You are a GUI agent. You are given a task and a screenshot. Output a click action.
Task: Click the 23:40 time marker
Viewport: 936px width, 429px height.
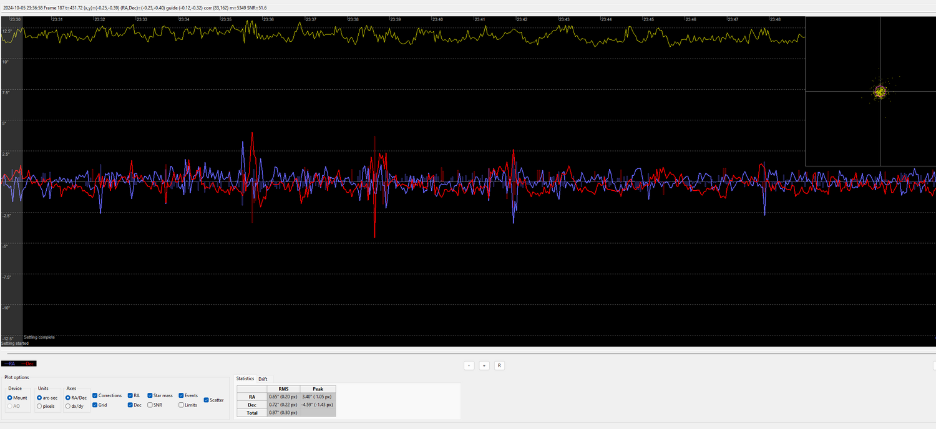437,19
